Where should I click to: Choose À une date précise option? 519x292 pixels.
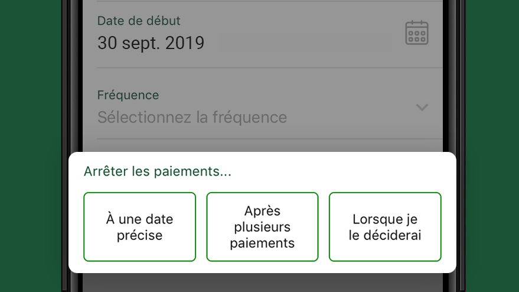140,227
